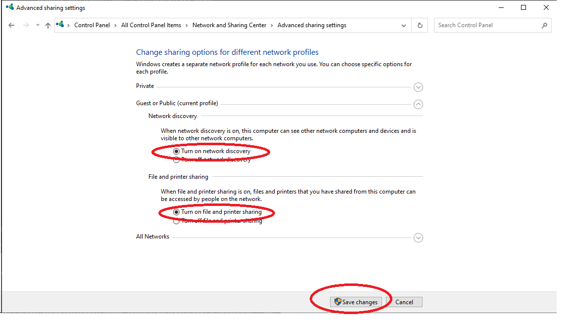Open the address bar history dropdown
This screenshot has height=320, width=570.
pos(404,25)
